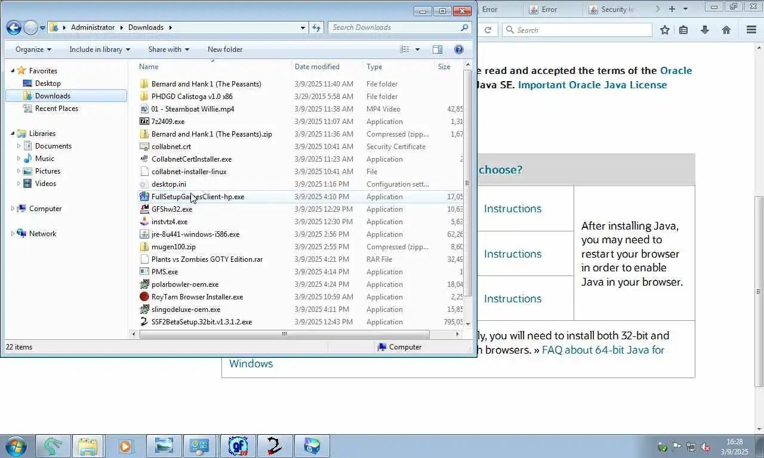
Task: Open the Include in library dropdown
Action: pyautogui.click(x=100, y=49)
